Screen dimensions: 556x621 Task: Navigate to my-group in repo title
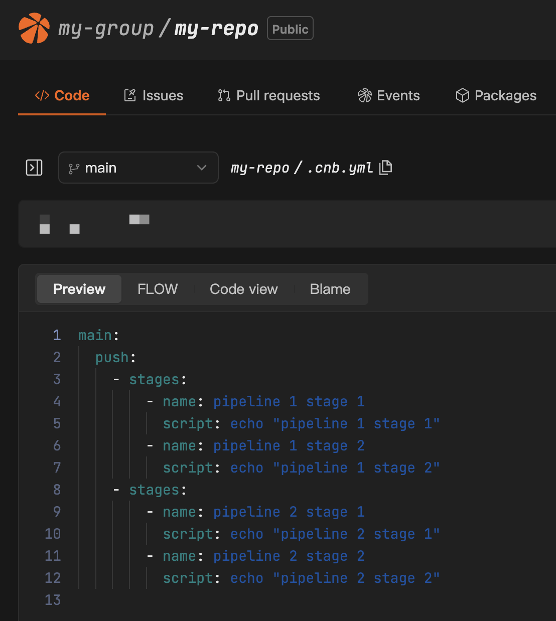(106, 29)
